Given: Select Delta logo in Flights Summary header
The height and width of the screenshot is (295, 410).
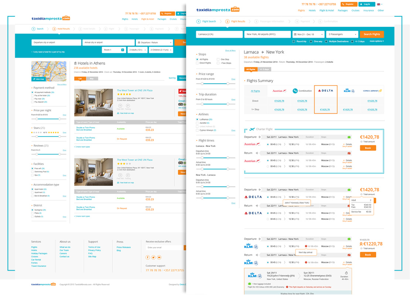Looking at the screenshot, I should click(325, 91).
